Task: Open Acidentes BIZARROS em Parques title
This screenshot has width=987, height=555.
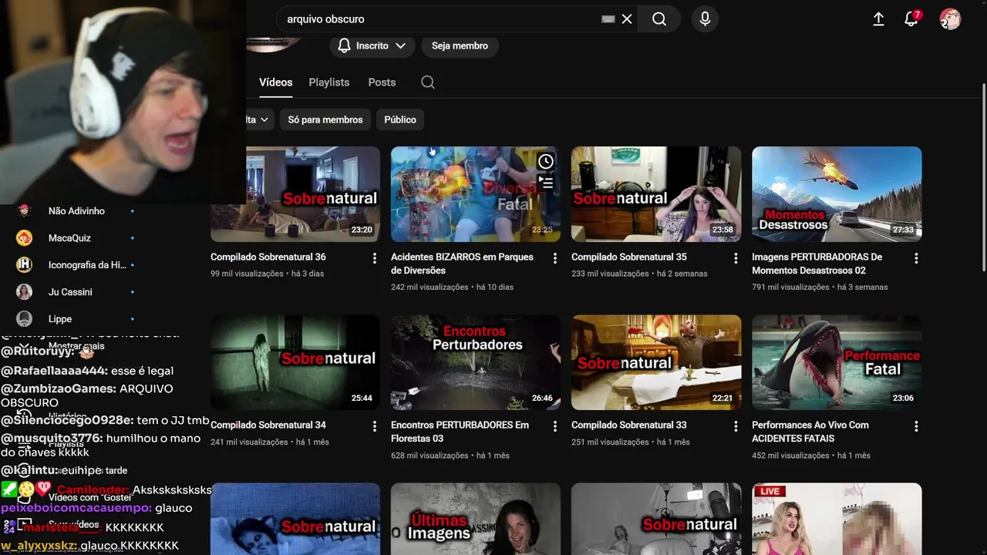Action: [463, 264]
